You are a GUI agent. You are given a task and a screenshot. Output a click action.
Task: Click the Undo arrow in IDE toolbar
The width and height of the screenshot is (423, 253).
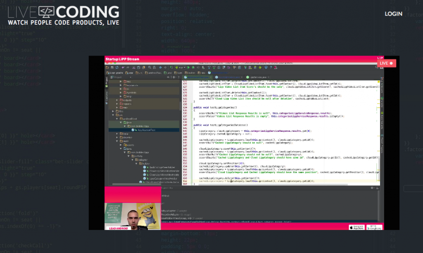123,68
